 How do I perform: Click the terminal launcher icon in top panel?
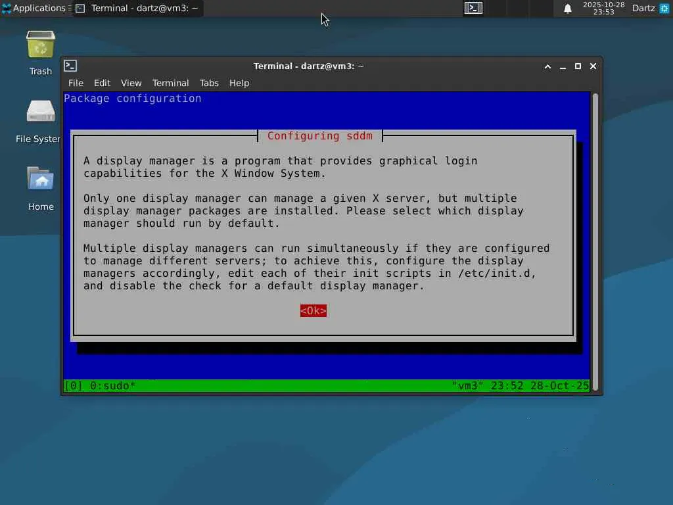[x=473, y=8]
